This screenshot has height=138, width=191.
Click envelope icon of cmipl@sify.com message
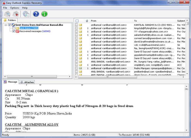[x=80, y=65]
